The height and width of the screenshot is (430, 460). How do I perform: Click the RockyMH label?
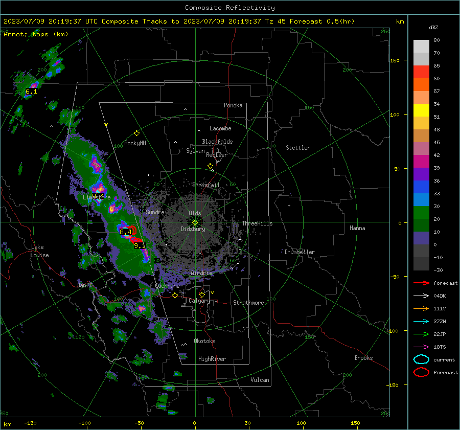tap(135, 143)
